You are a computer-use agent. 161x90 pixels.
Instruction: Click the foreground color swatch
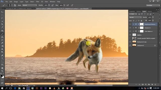(x=2, y=76)
